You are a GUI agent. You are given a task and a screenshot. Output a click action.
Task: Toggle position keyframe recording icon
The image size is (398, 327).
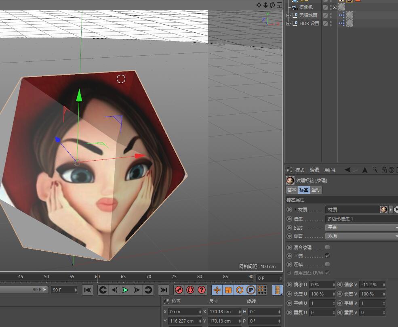pyautogui.click(x=217, y=290)
